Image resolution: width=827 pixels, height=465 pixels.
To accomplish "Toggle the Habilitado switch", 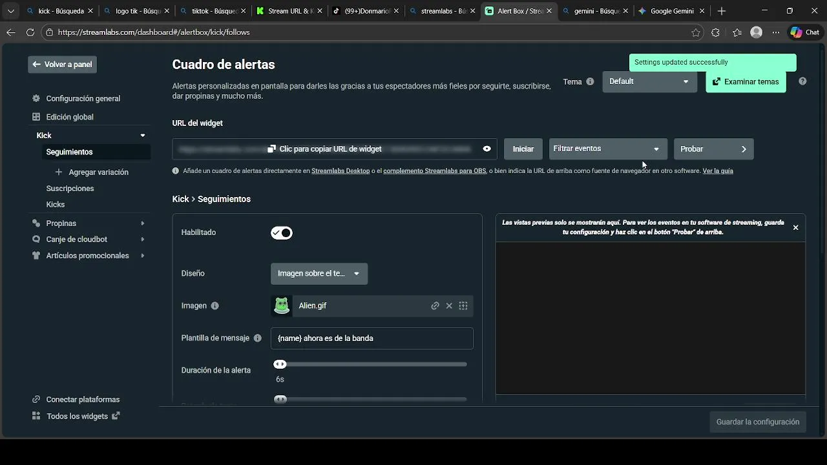I will [x=282, y=233].
